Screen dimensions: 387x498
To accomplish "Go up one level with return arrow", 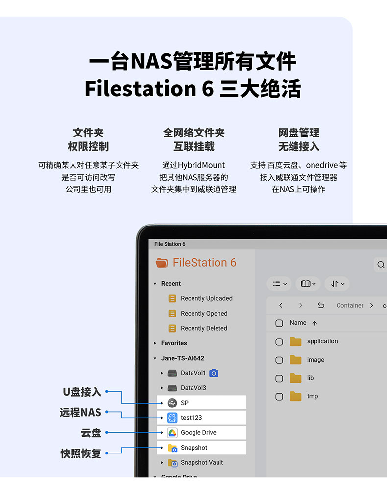I will (321, 305).
